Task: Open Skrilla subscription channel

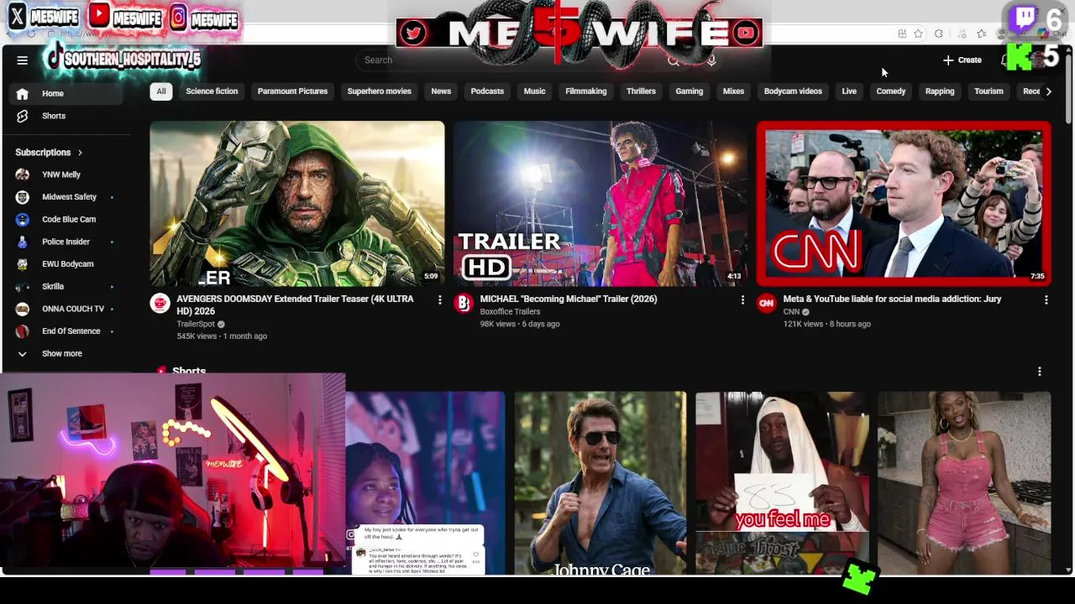Action: click(x=53, y=287)
